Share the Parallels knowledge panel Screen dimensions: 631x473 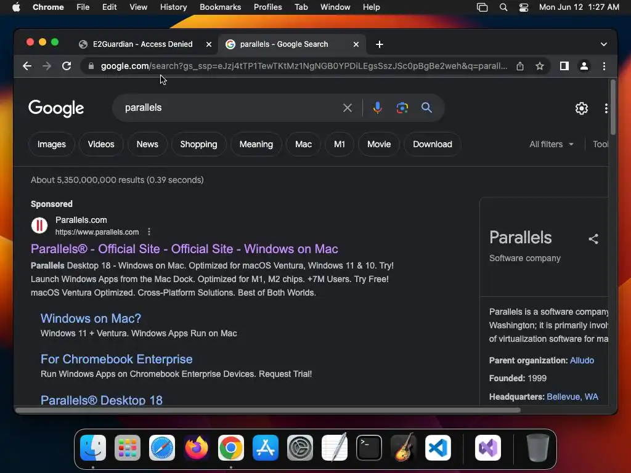(593, 239)
